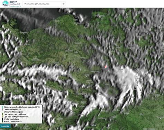The width and height of the screenshot is (164, 130).
Task: Click the 'Chmury cieplejsze' gray swatch
Action: coord(2,110)
